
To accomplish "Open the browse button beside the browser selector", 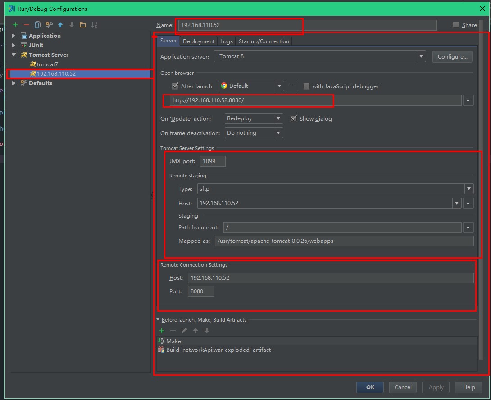I will pos(291,86).
